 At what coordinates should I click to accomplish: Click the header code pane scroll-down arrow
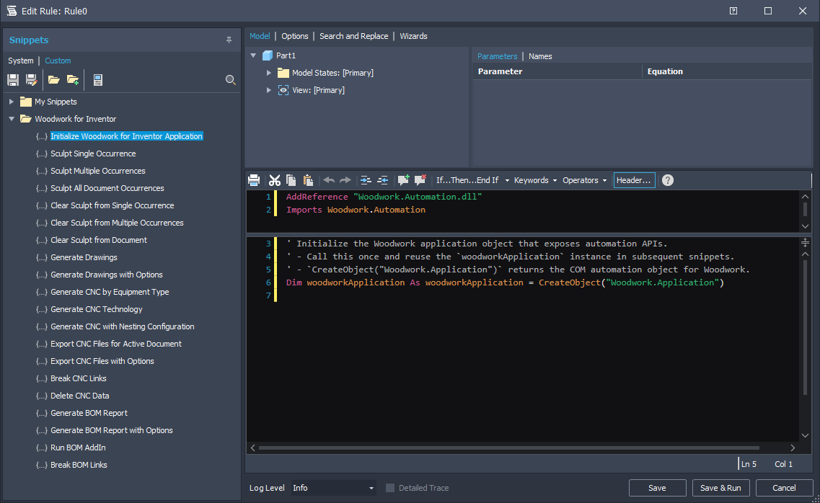(806, 226)
